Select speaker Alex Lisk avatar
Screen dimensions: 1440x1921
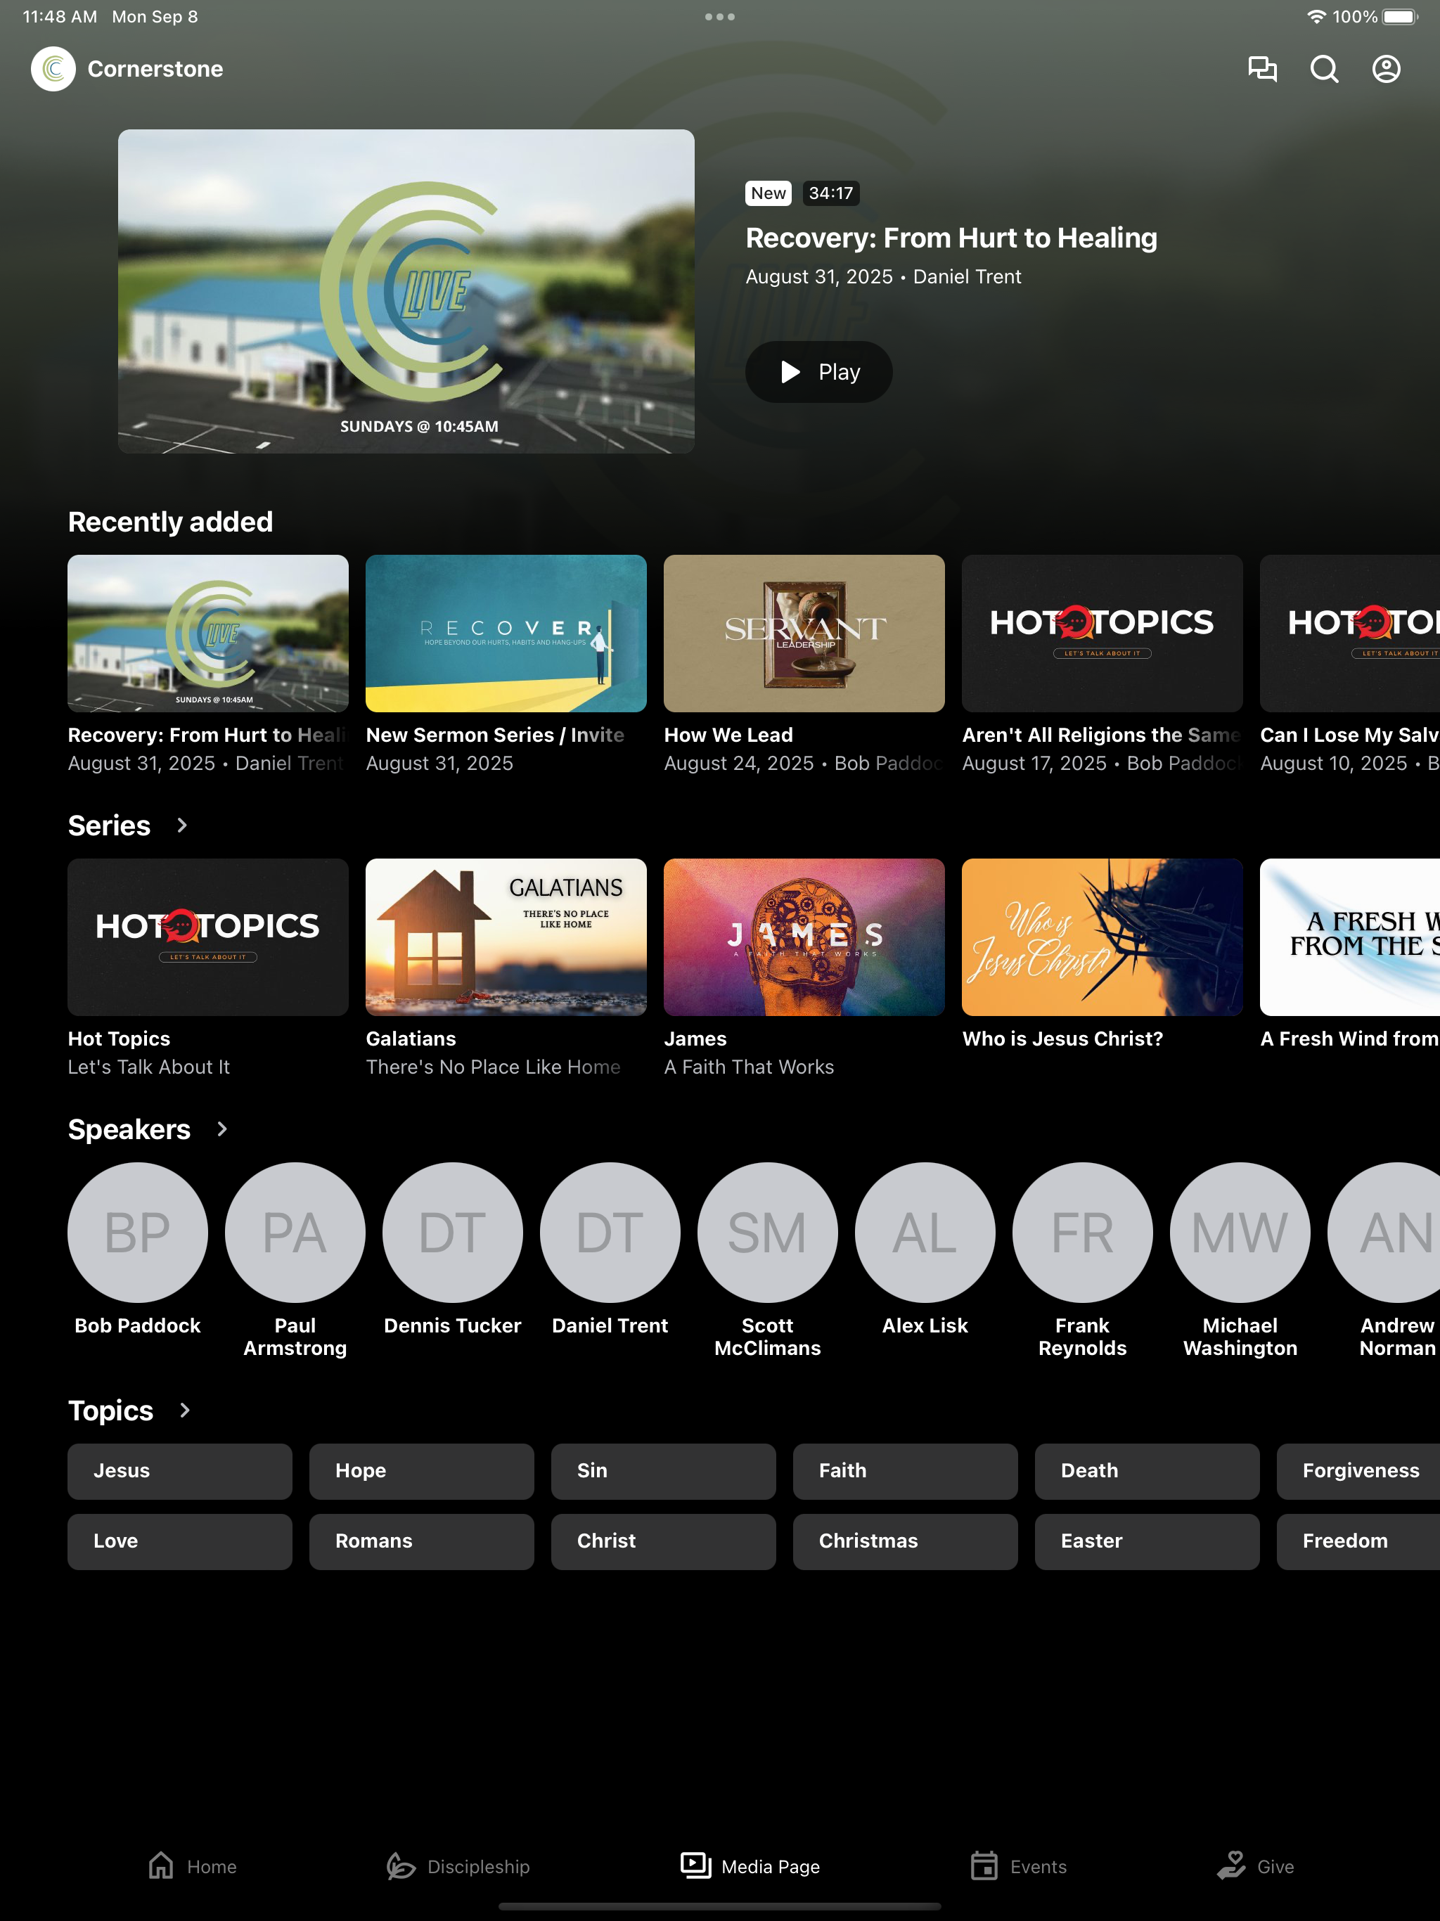(x=925, y=1233)
